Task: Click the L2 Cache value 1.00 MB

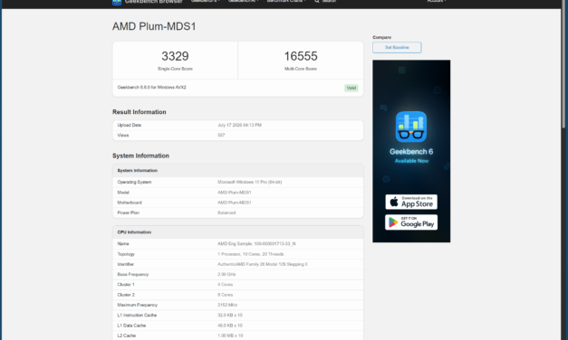Action: click(x=230, y=335)
